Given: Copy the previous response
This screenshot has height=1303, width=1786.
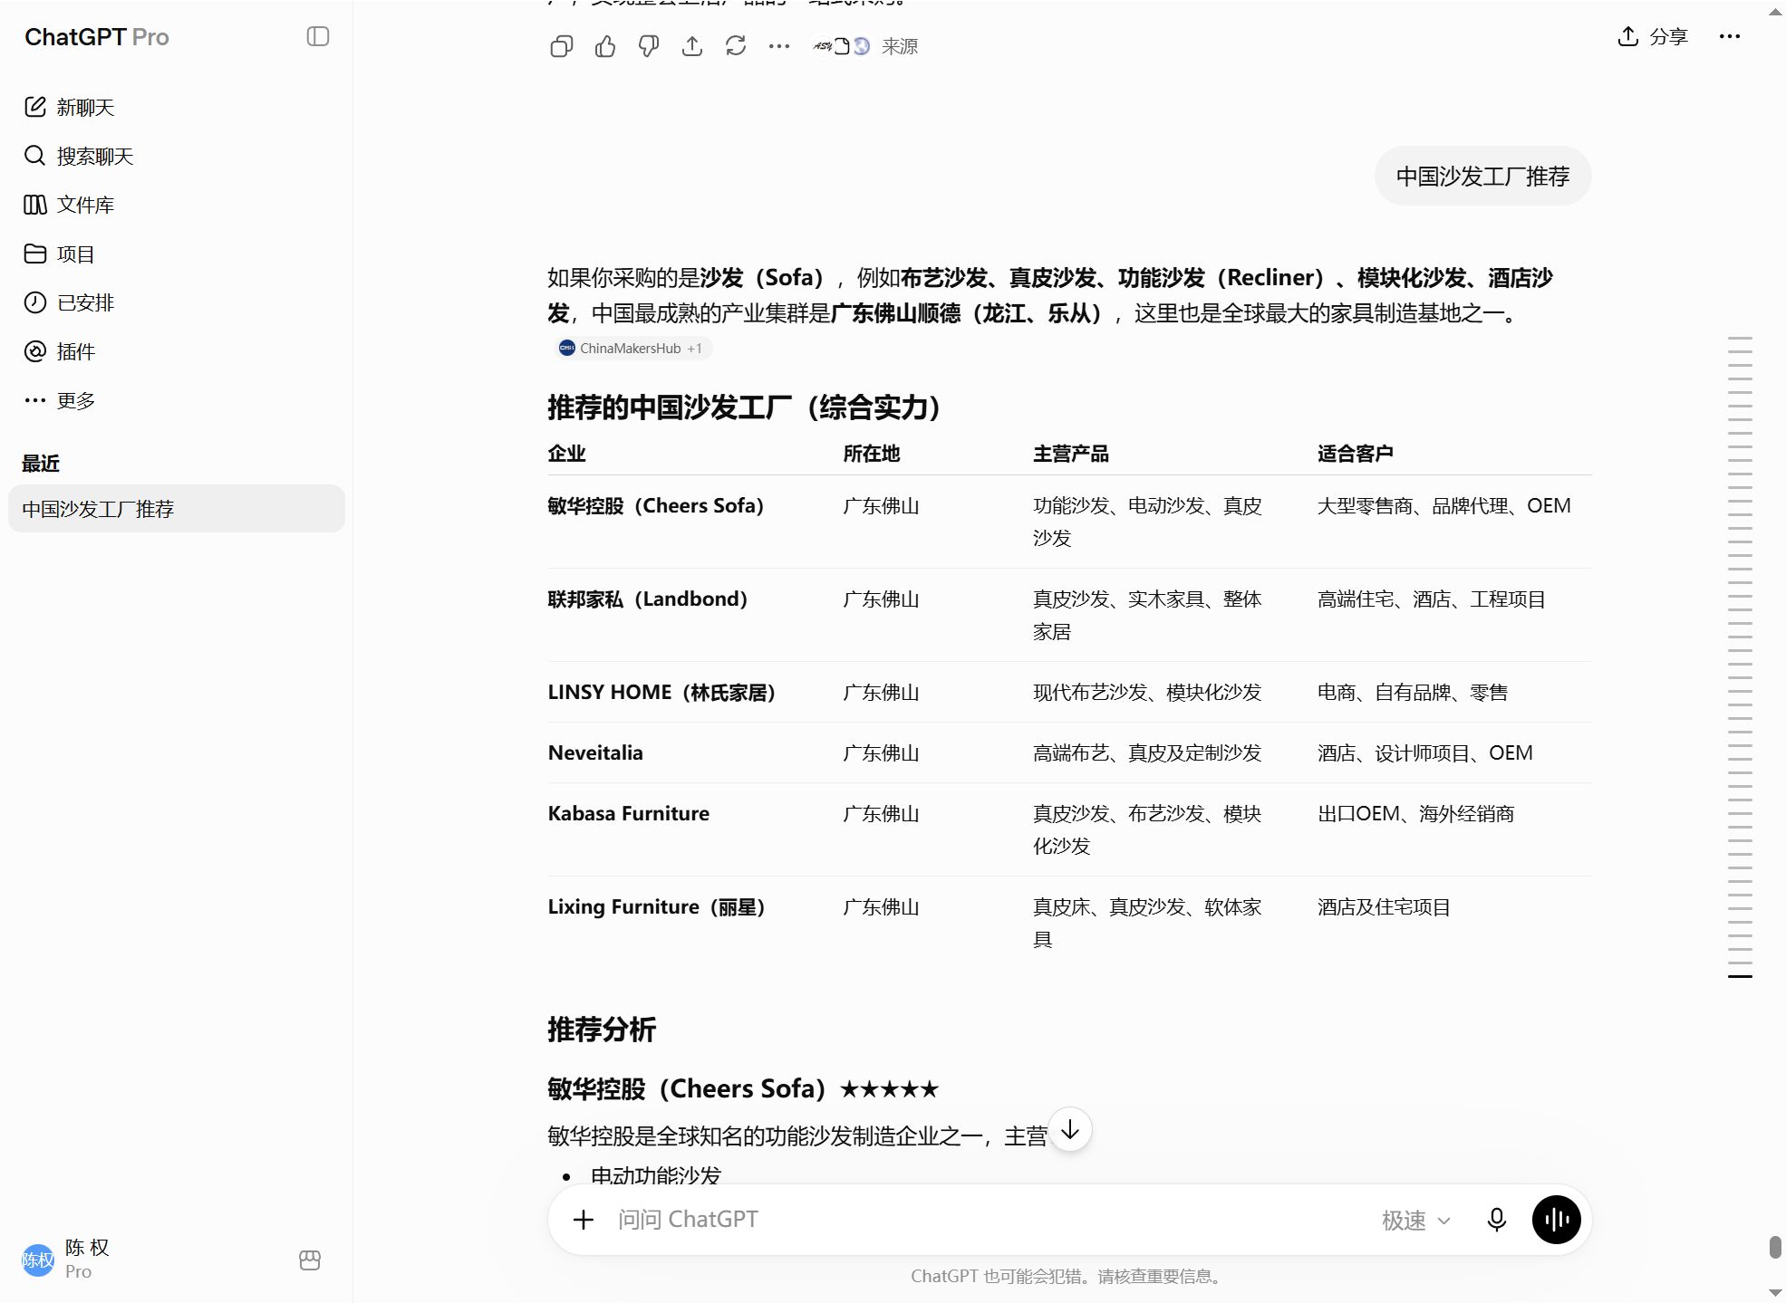Looking at the screenshot, I should click(x=562, y=46).
